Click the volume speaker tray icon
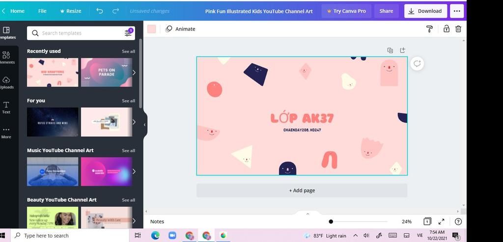Viewport: 503px width, 242px height. click(366, 236)
